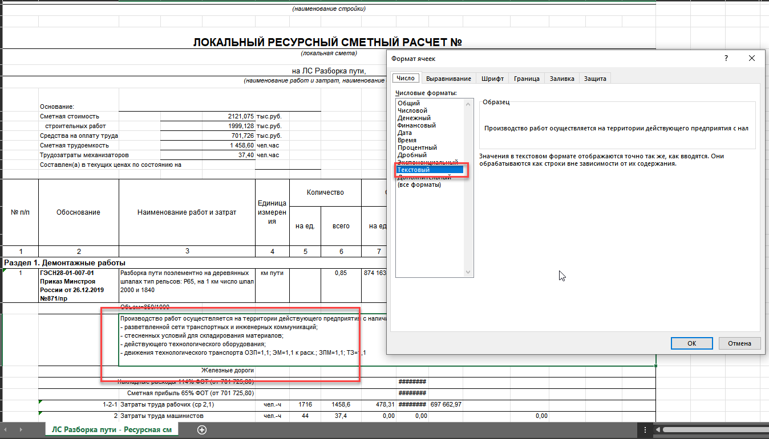Add a new sheet with plus icon
Image resolution: width=769 pixels, height=439 pixels.
click(x=201, y=430)
